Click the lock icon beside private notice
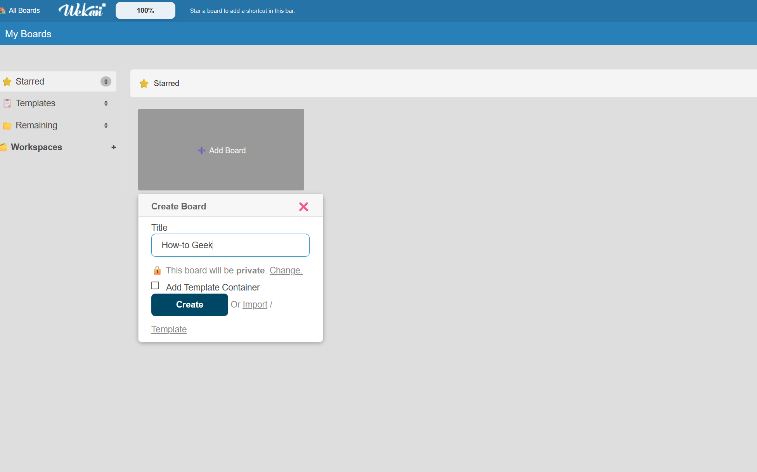757x472 pixels. pyautogui.click(x=157, y=270)
